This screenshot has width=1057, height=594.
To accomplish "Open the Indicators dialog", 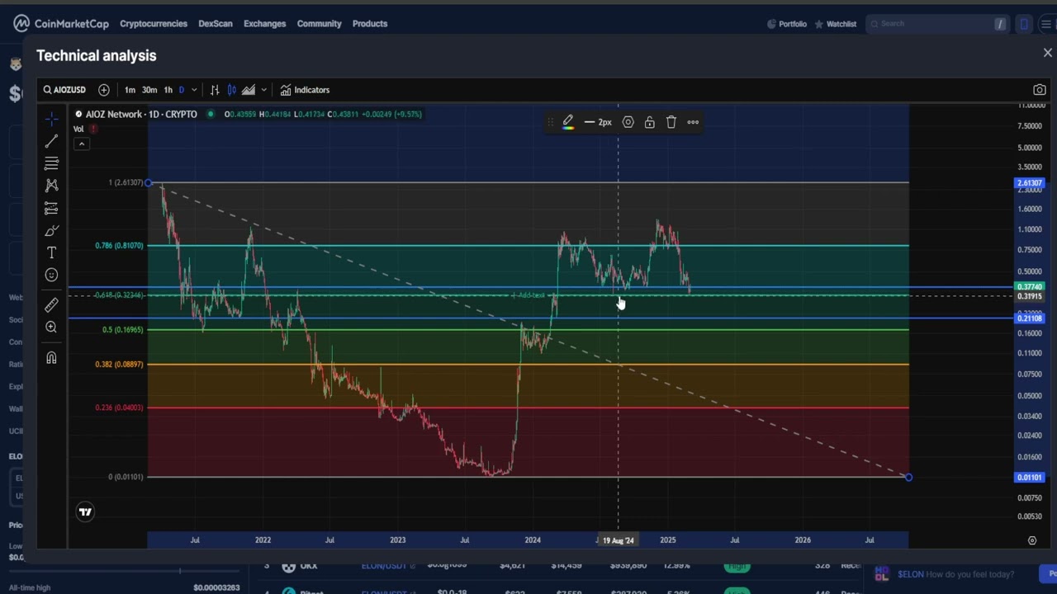I will point(305,90).
